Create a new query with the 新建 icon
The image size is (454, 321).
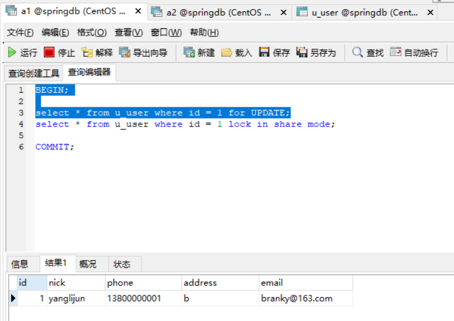tap(189, 52)
